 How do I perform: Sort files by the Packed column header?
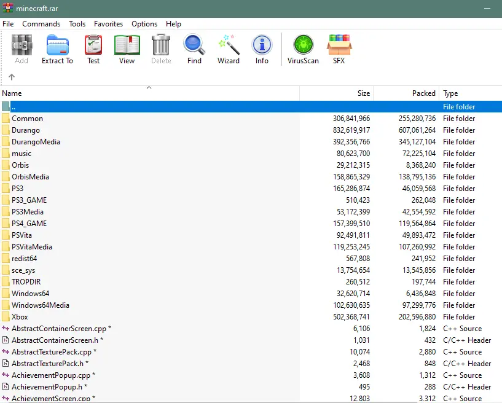coord(406,93)
